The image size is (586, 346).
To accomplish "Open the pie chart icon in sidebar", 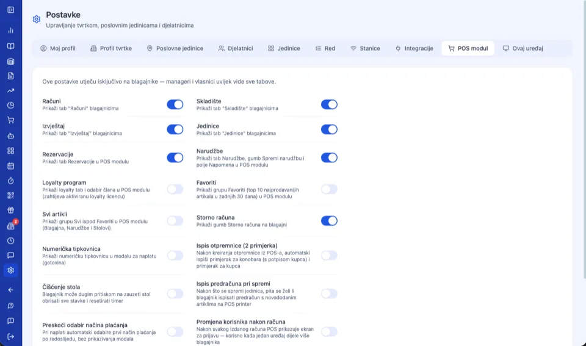I will (x=10, y=106).
